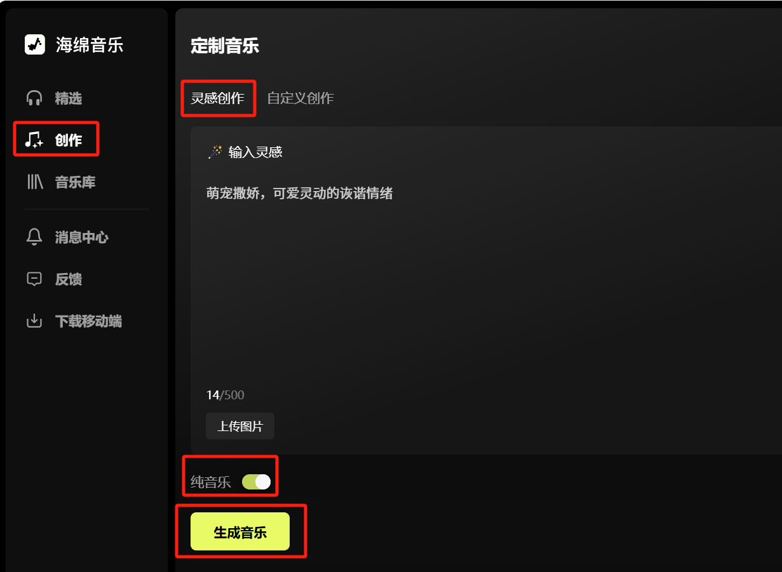Click the 上传图片 button
The width and height of the screenshot is (782, 572).
[240, 427]
